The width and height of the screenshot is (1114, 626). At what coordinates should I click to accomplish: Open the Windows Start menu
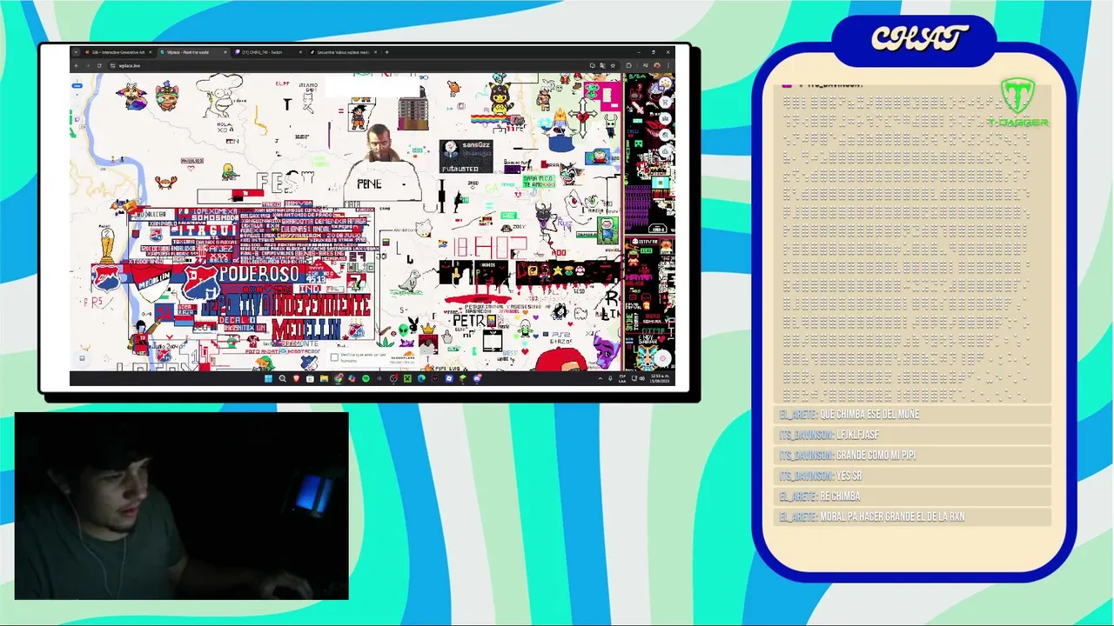(268, 379)
